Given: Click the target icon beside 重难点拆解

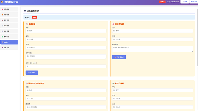Looking at the screenshot, I should 113,24.
